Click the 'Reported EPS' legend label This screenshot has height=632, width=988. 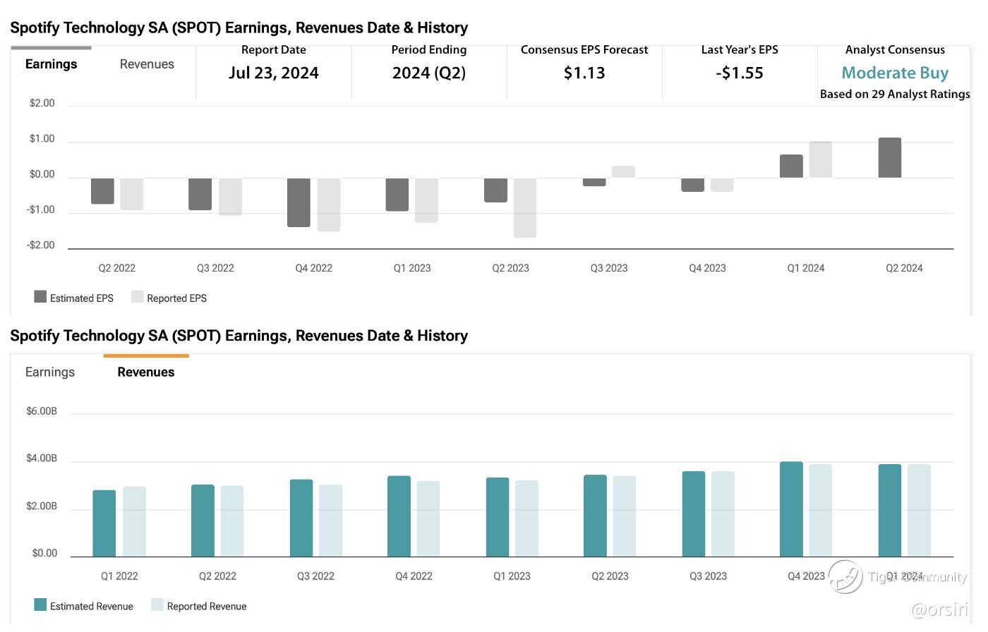[177, 298]
